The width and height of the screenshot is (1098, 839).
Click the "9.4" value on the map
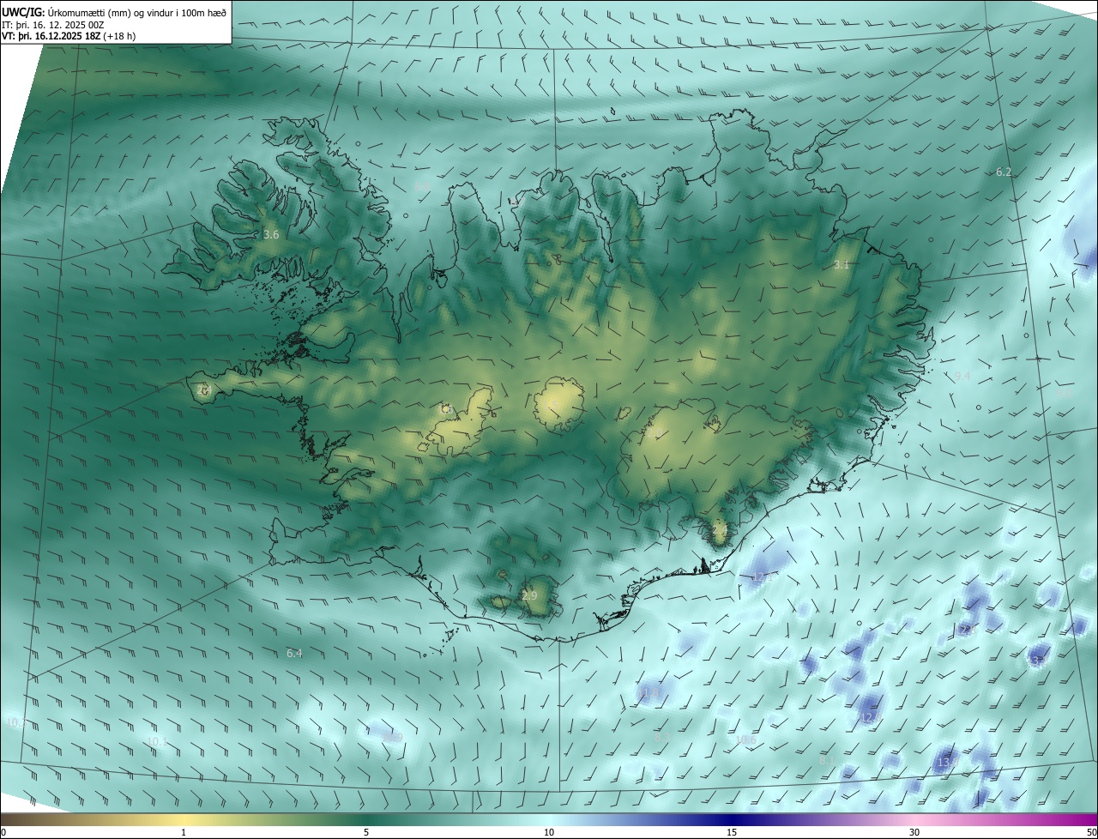962,376
